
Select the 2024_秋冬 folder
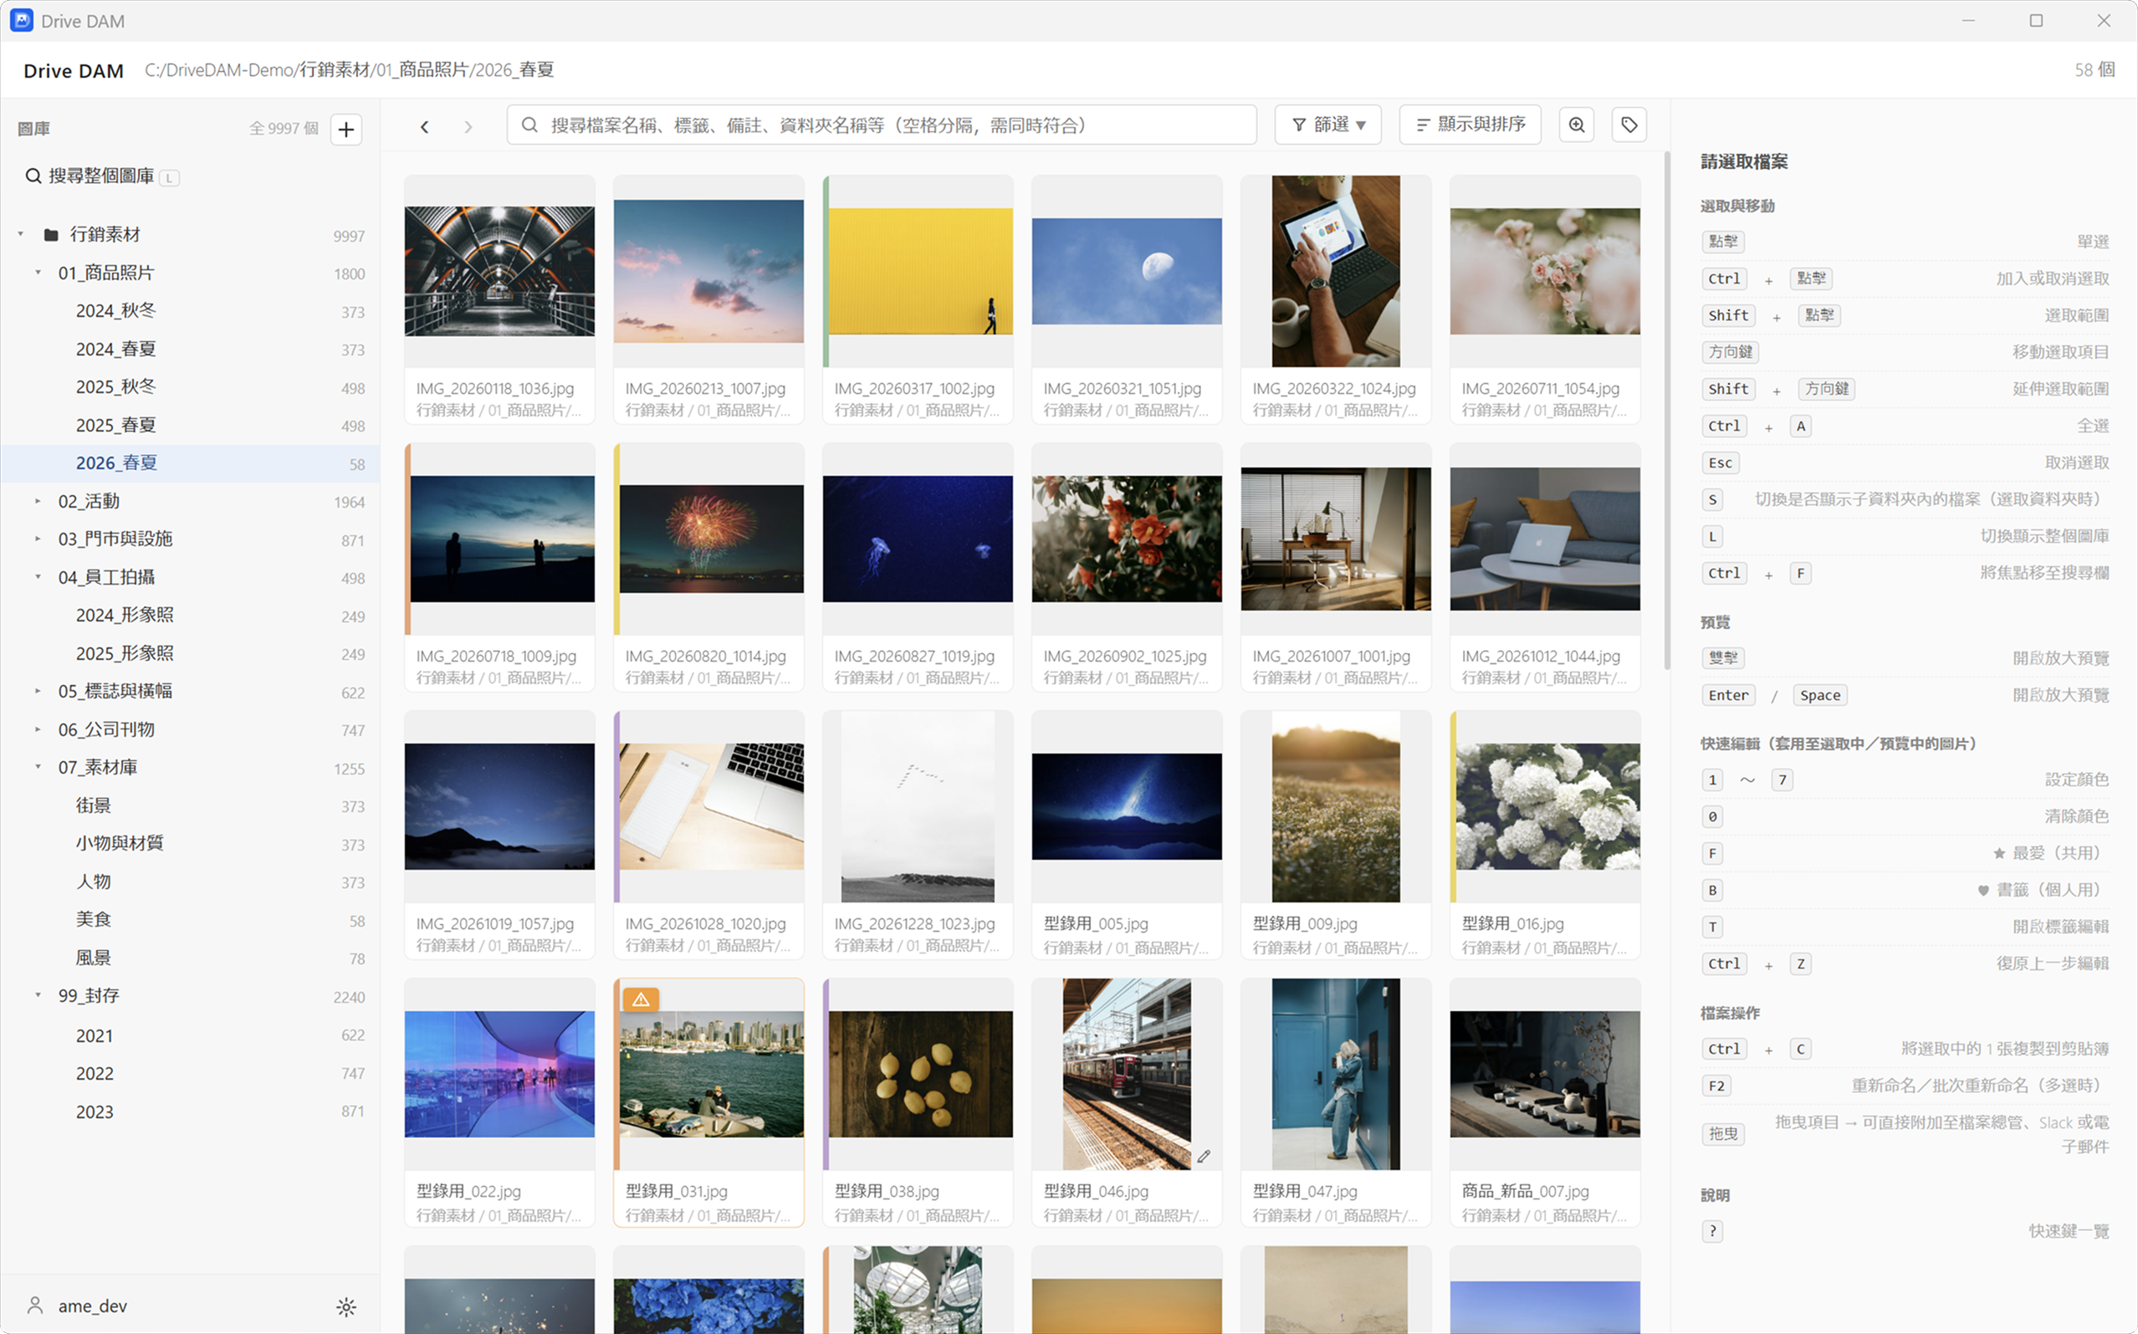190,311
